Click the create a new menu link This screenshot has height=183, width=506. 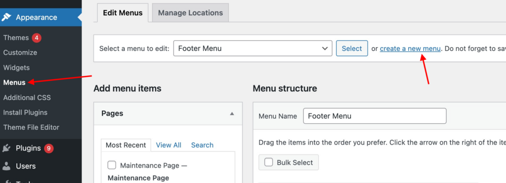coord(410,49)
